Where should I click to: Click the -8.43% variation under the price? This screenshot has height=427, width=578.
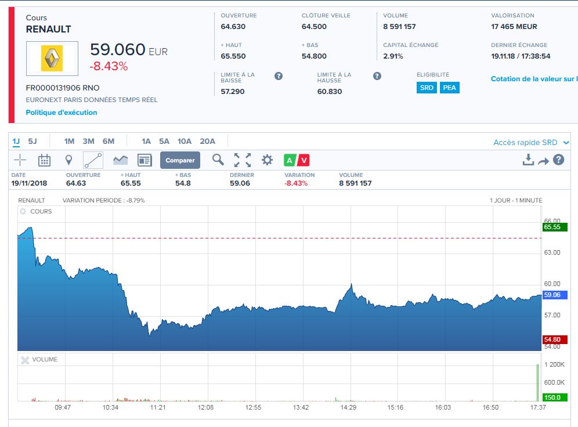109,66
